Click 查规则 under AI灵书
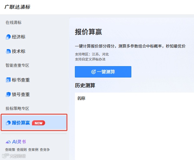Screen dimensions: 194x160 tap(22, 150)
